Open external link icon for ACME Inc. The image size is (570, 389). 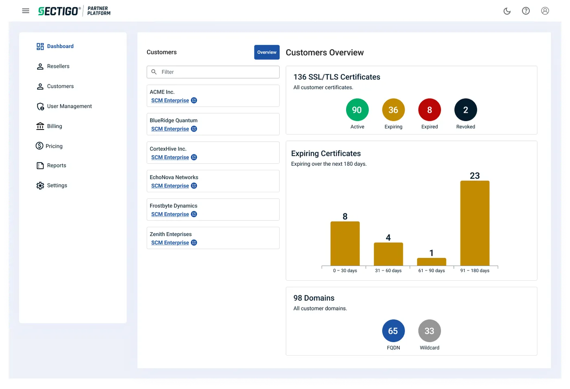pyautogui.click(x=194, y=101)
